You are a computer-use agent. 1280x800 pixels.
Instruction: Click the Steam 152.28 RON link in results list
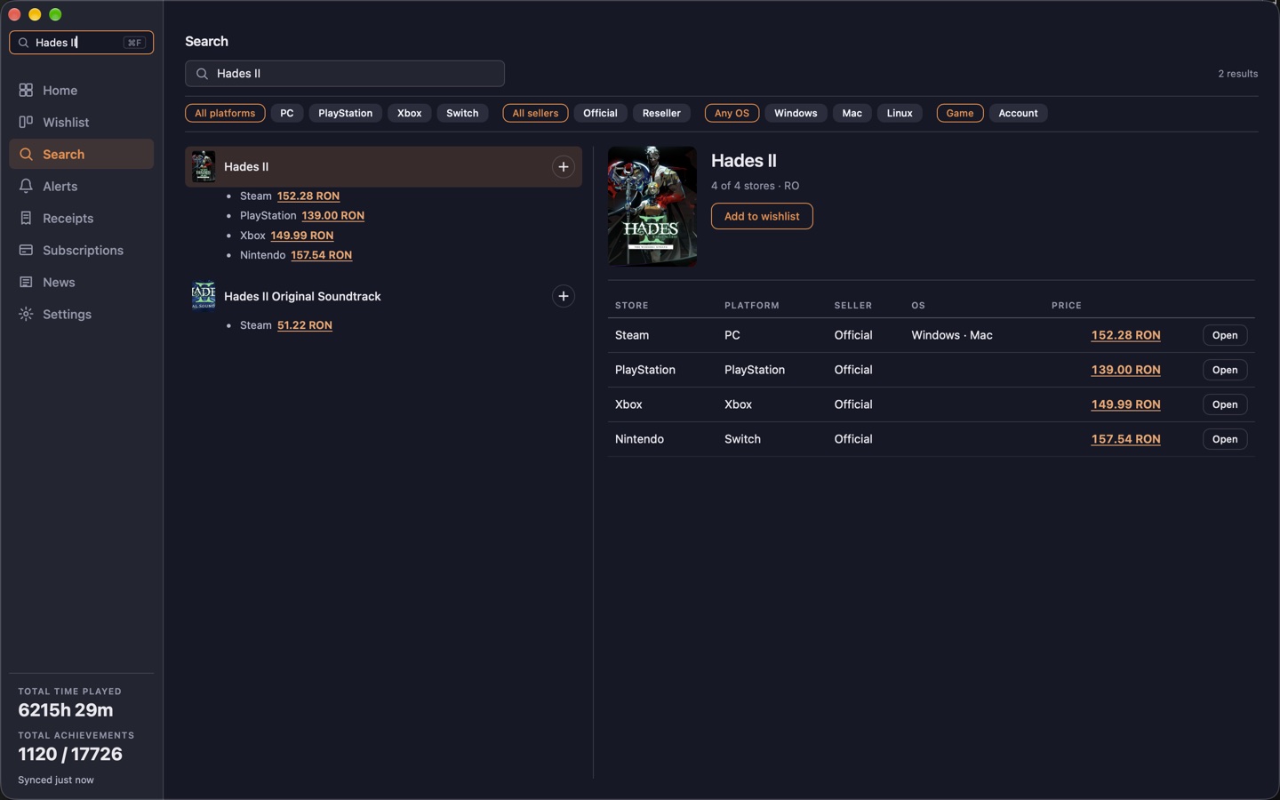[x=308, y=196]
